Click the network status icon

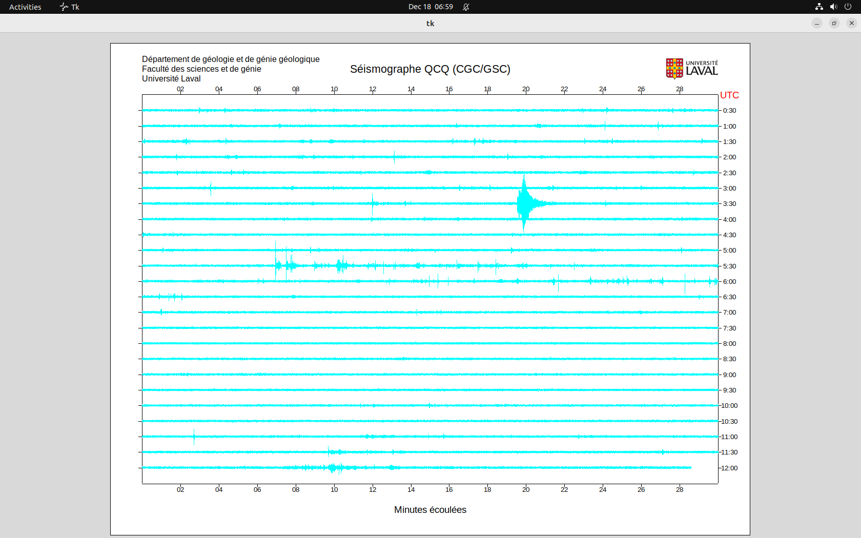click(819, 7)
